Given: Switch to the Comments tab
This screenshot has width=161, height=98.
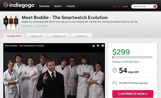Looking at the screenshot, I should 59,36.
